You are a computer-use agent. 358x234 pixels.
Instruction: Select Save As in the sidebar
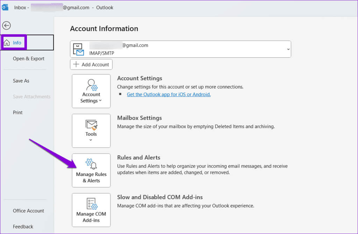click(x=21, y=81)
